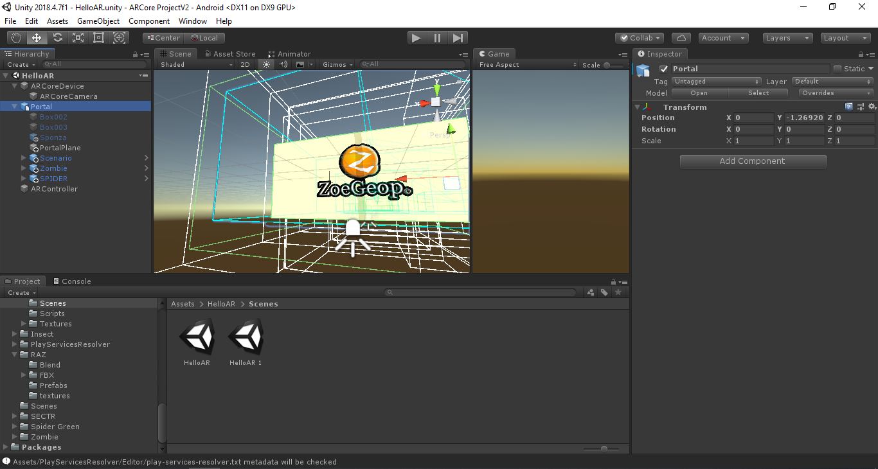Image resolution: width=878 pixels, height=469 pixels.
Task: Open the Layout dropdown
Action: pos(846,38)
